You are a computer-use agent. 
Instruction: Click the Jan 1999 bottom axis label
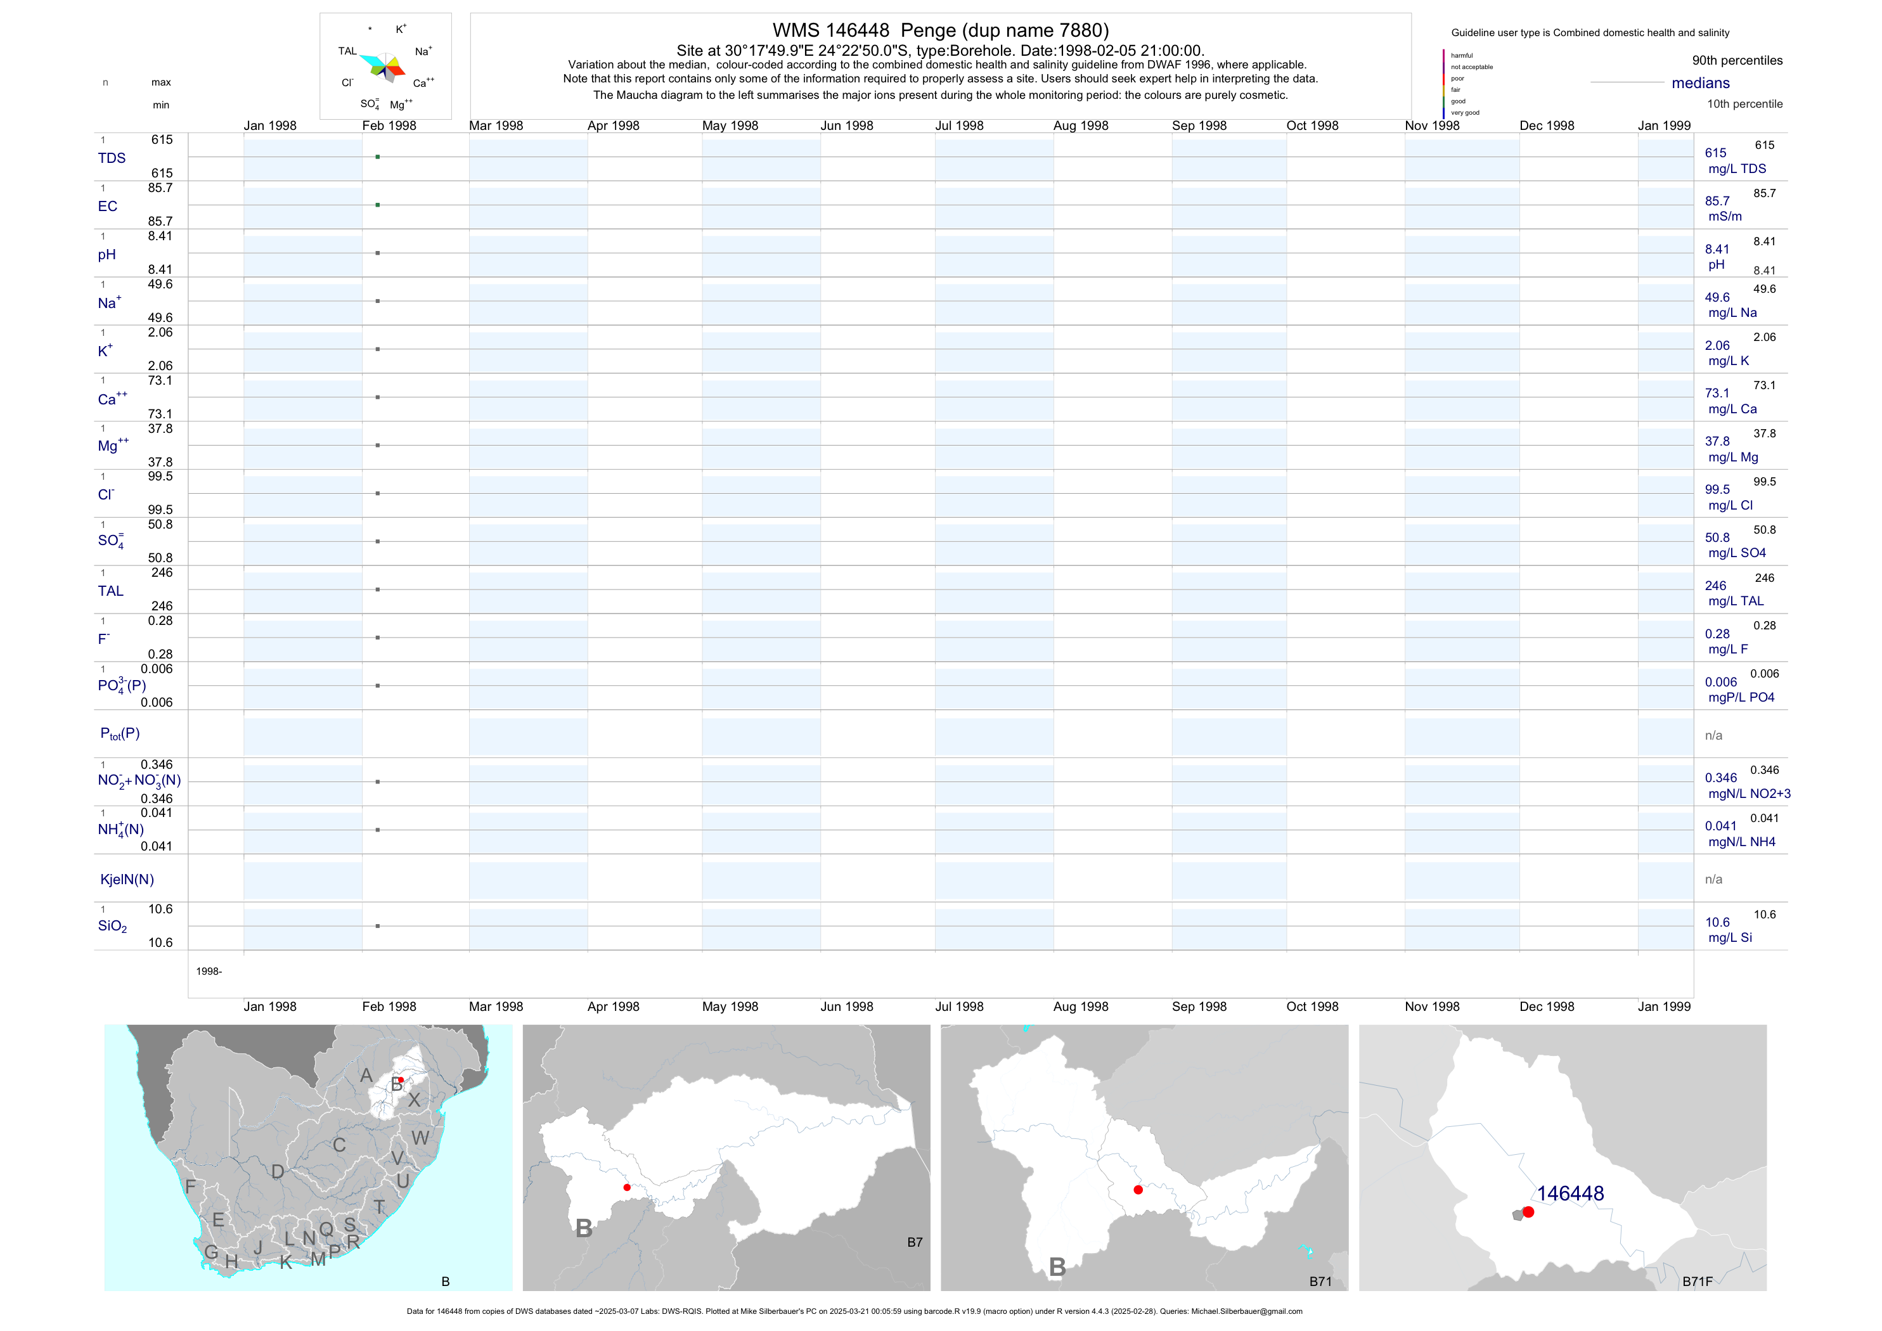1663,1006
